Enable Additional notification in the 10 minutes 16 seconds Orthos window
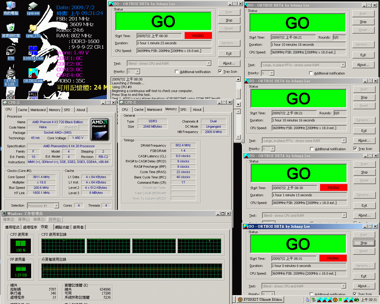The width and height of the screenshot is (380, 304). click(312, 149)
